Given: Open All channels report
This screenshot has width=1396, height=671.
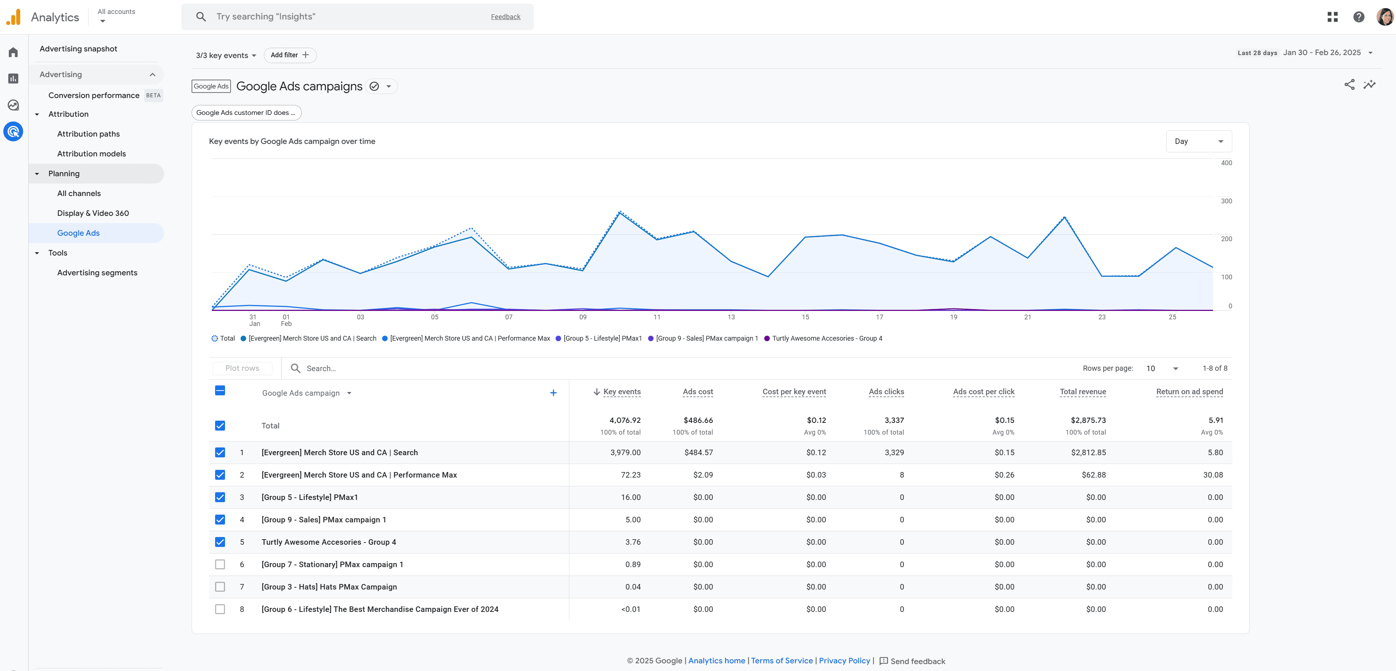Looking at the screenshot, I should click(79, 193).
